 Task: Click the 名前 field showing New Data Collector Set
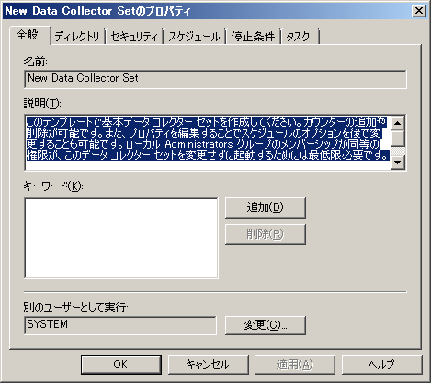pyautogui.click(x=215, y=79)
